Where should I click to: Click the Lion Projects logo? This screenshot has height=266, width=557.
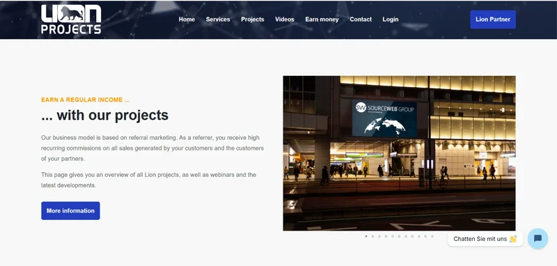pos(71,19)
